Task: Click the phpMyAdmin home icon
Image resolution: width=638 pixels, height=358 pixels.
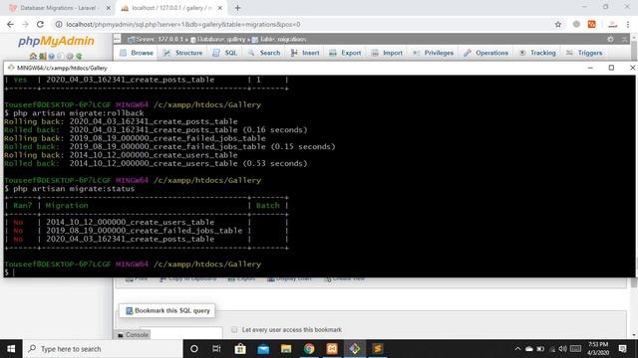Action: [x=33, y=56]
